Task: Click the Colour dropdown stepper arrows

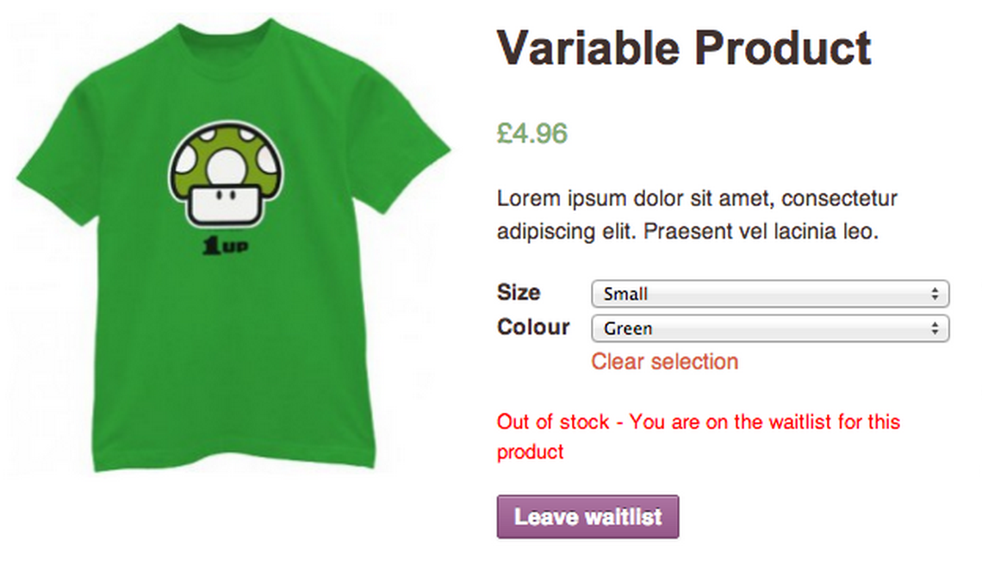Action: pyautogui.click(x=933, y=328)
